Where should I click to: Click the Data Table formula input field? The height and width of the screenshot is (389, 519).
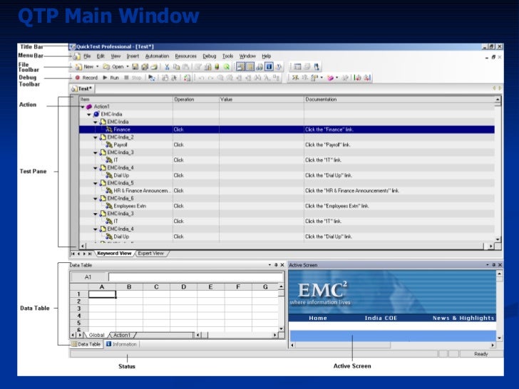[195, 277]
